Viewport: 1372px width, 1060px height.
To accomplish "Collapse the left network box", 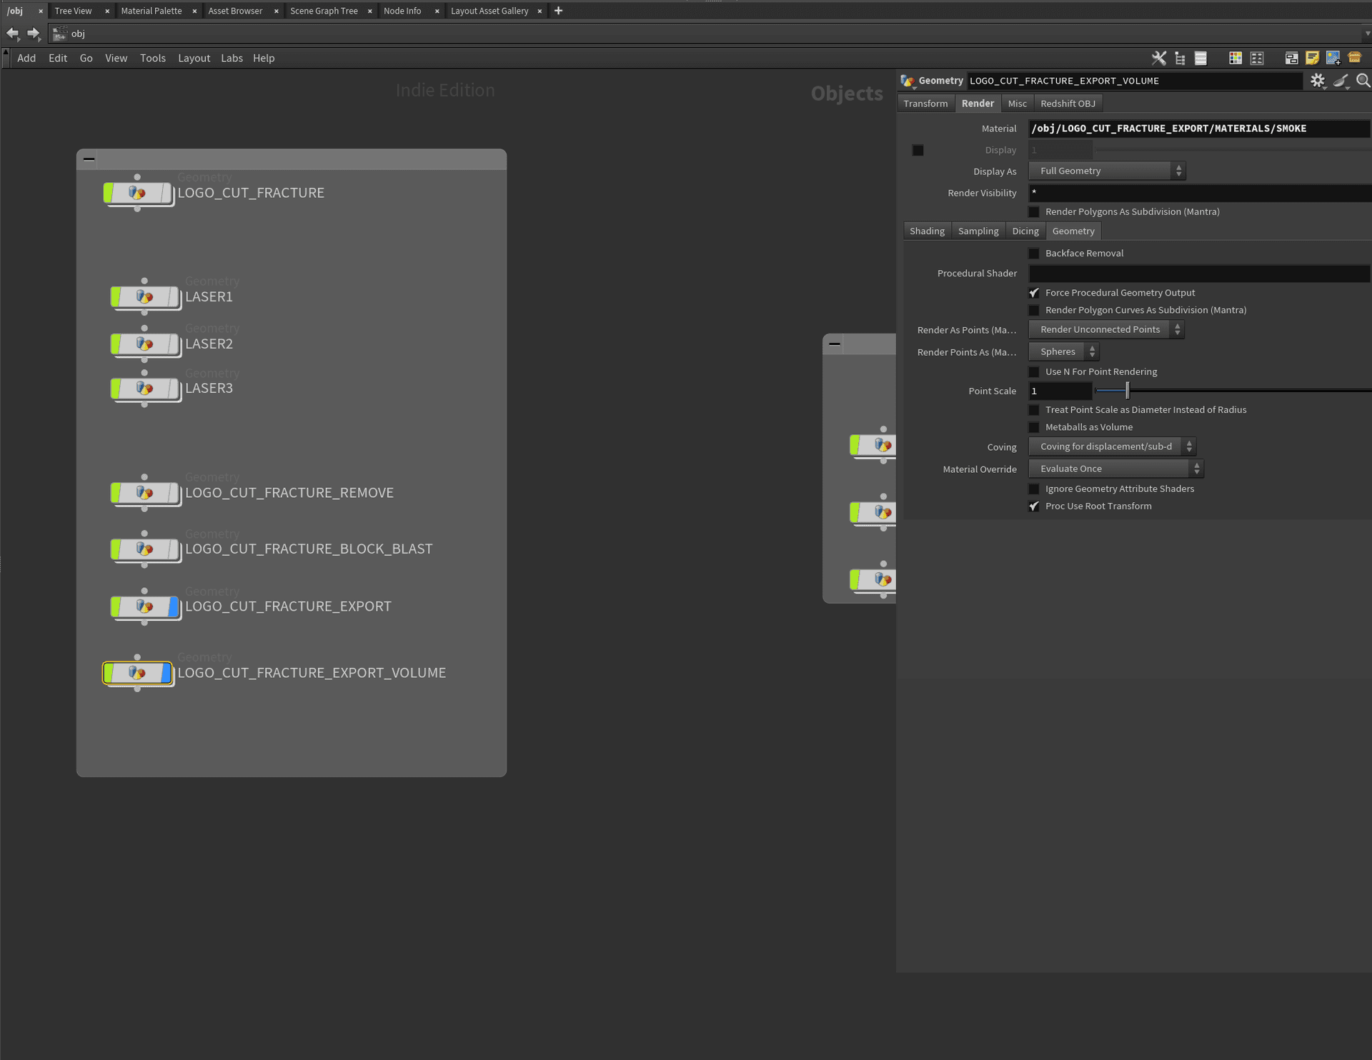I will (x=89, y=159).
